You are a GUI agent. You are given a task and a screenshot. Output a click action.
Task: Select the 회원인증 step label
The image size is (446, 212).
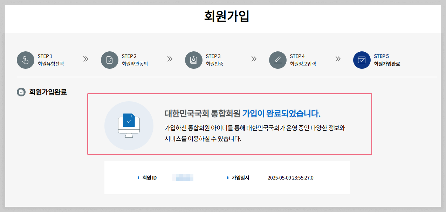click(x=214, y=64)
